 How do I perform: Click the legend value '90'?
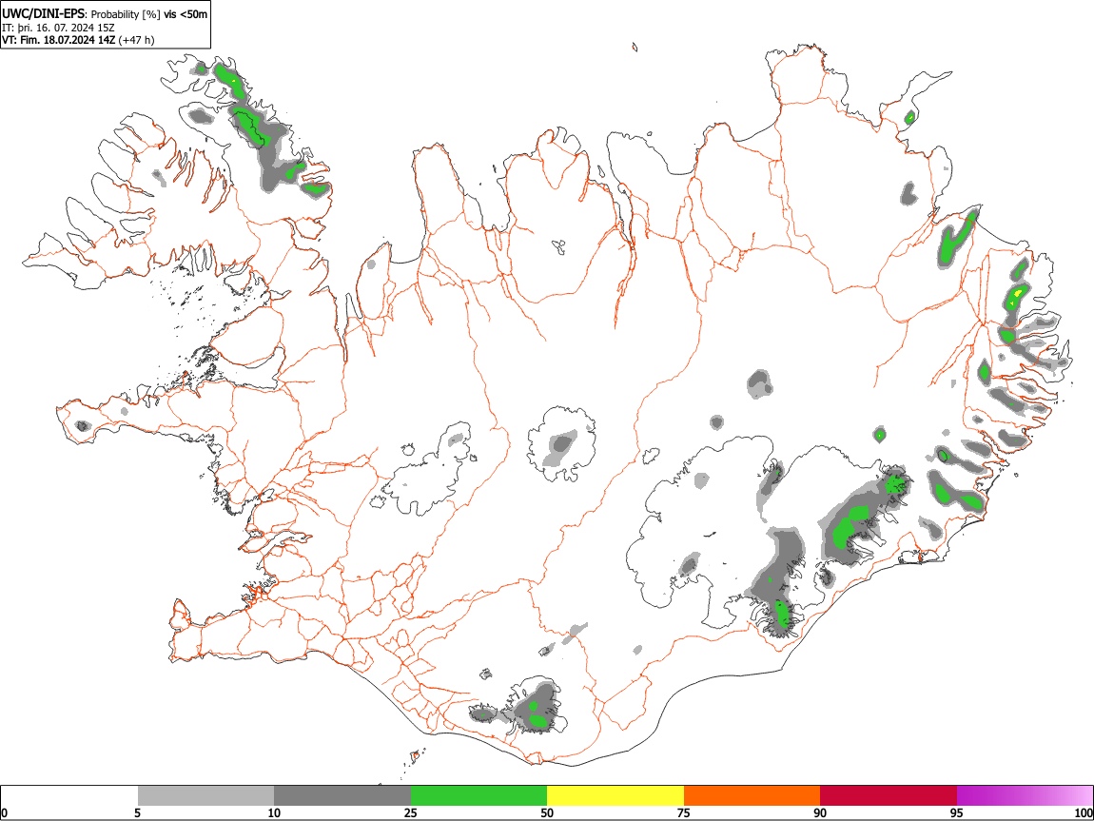pyautogui.click(x=820, y=813)
